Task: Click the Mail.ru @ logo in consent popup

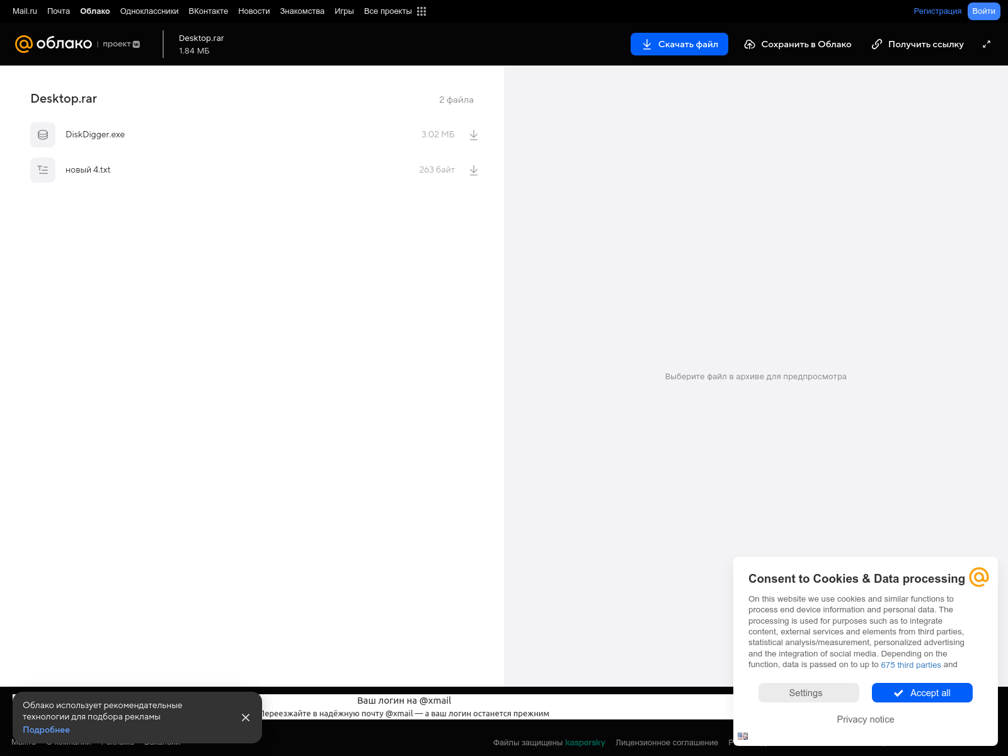Action: coord(979,576)
